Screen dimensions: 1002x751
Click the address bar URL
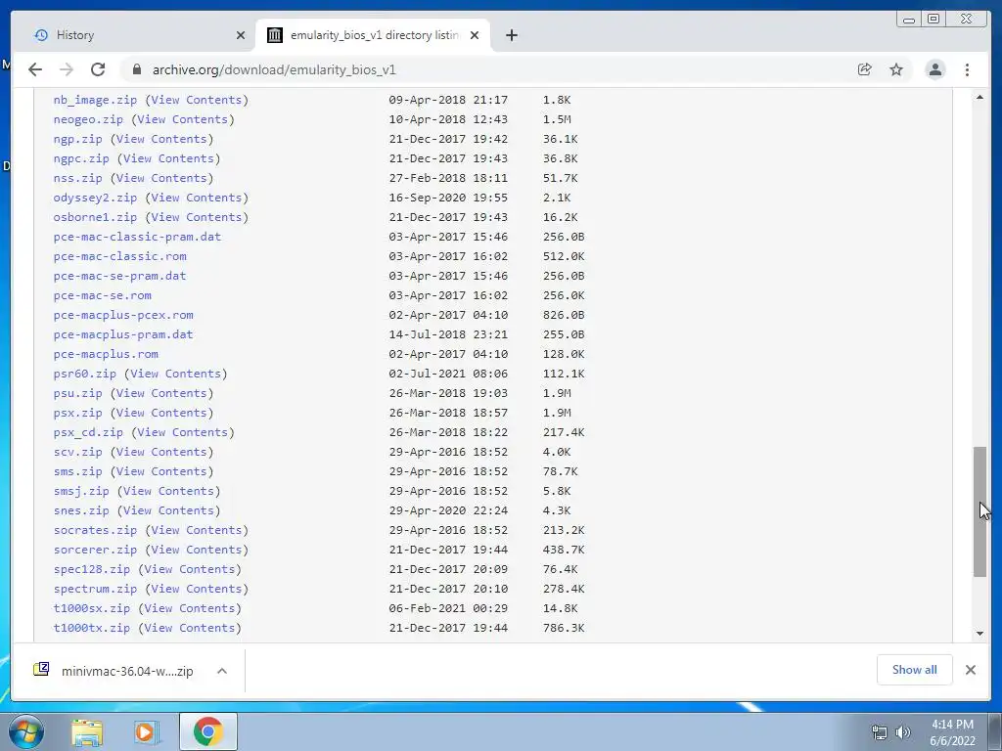point(274,69)
